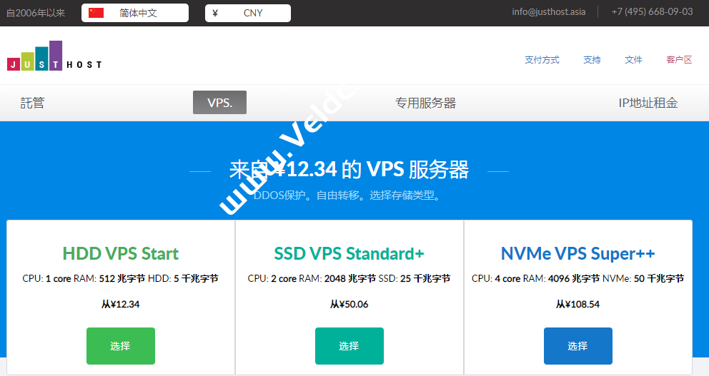709x376 pixels.
Task: Open the 文件 link
Action: (x=633, y=60)
